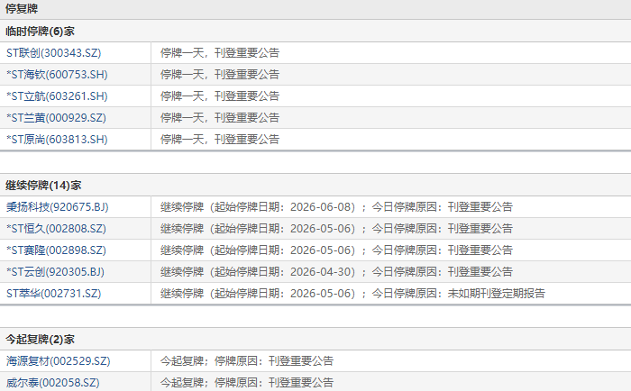Open the *ST立航(603261.SH) stock link
The image size is (631, 391).
57,96
